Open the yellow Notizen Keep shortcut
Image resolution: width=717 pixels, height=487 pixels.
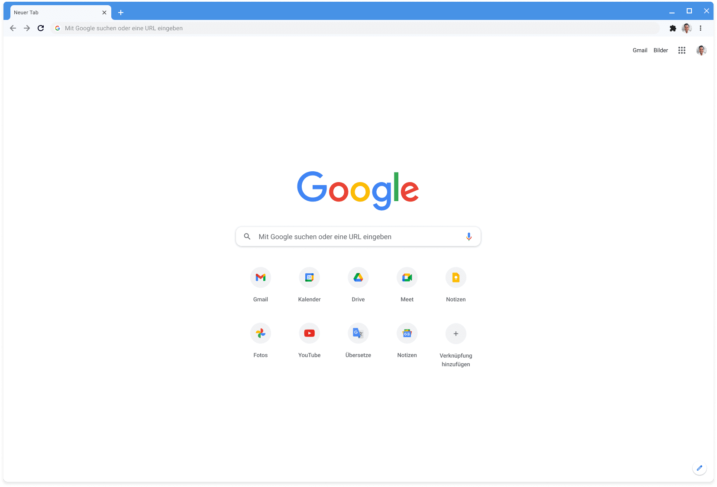[456, 285]
